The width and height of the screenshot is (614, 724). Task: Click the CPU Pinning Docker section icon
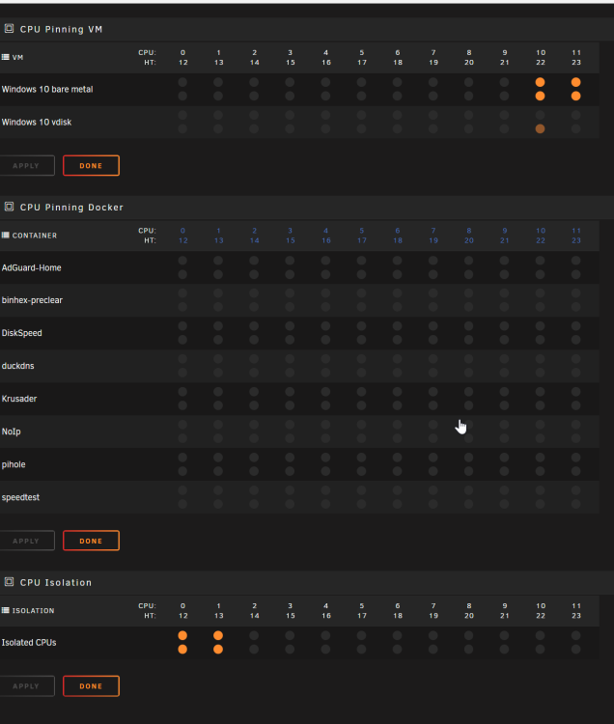[x=9, y=207]
